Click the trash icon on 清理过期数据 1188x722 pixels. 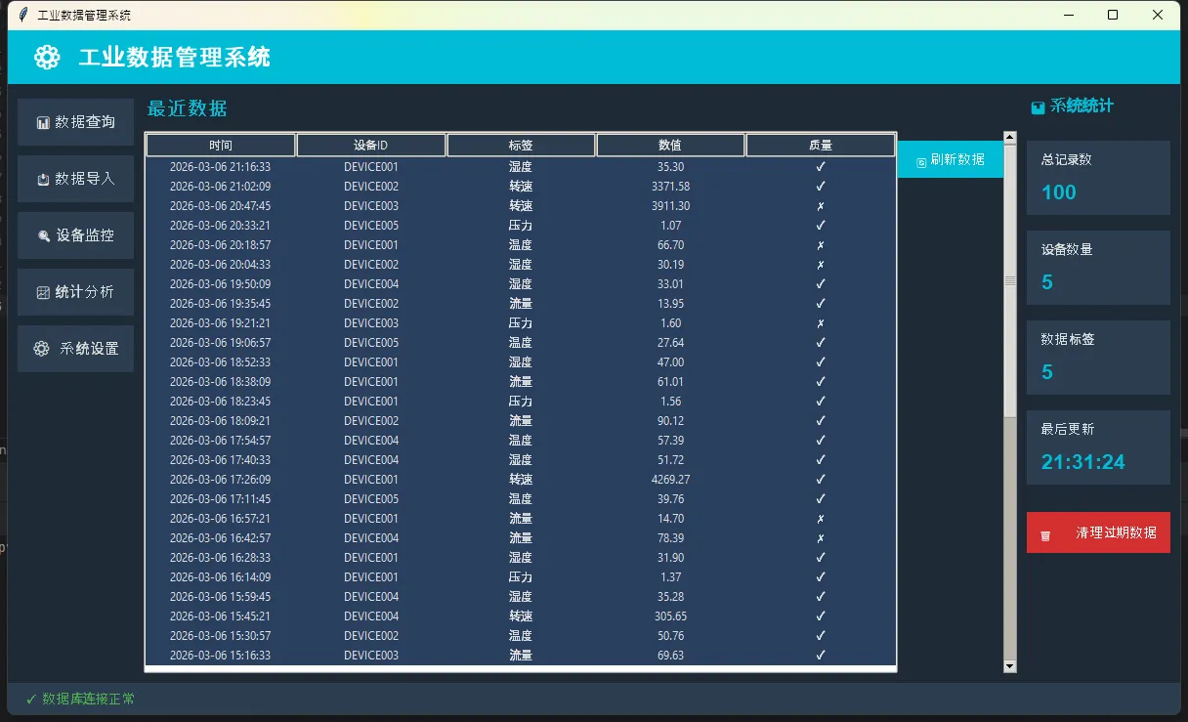[1045, 535]
